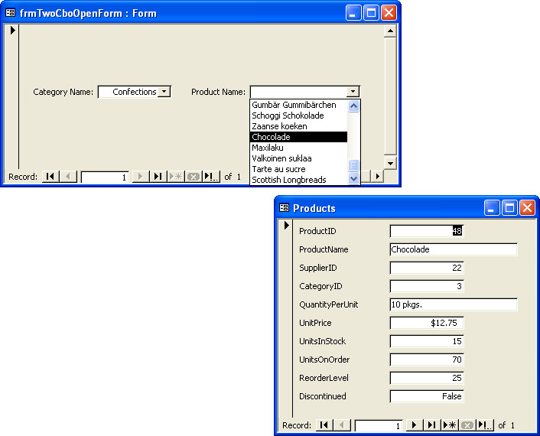This screenshot has width=540, height=436.
Task: Click the Products form record selector arrow
Action: pyautogui.click(x=286, y=226)
